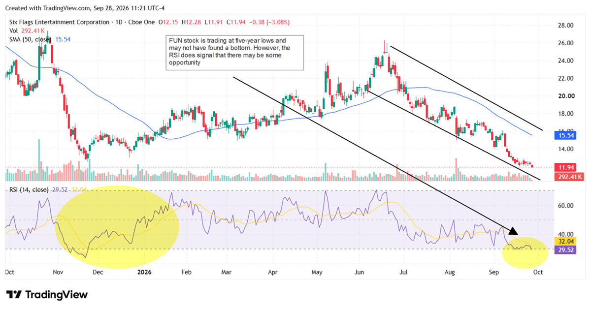Click the 'Cboe One' exchange label
Image resolution: width=591 pixels, height=310 pixels.
click(x=140, y=22)
